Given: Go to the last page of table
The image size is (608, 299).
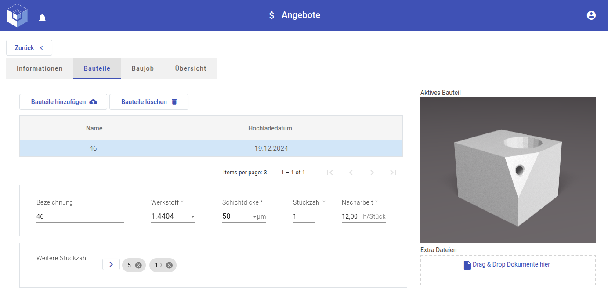Looking at the screenshot, I should click(393, 173).
